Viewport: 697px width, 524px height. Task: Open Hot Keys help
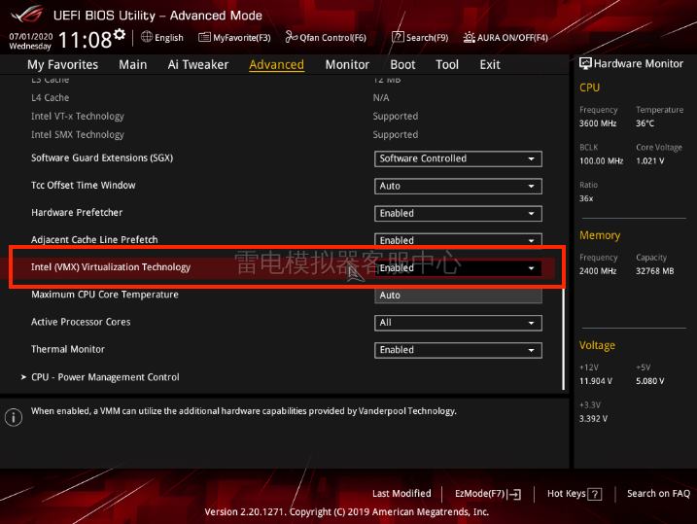click(575, 494)
